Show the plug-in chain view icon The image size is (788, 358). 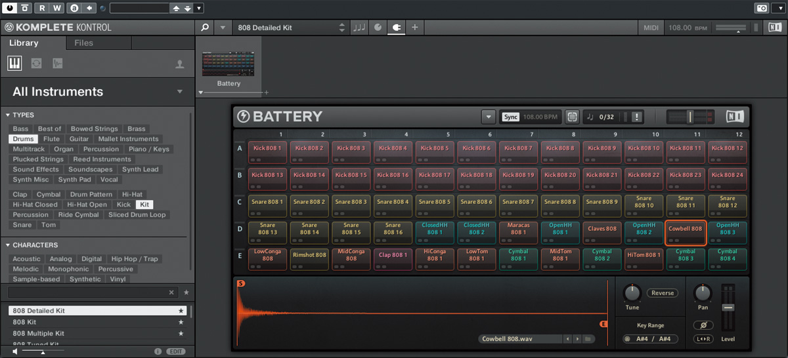coord(397,28)
